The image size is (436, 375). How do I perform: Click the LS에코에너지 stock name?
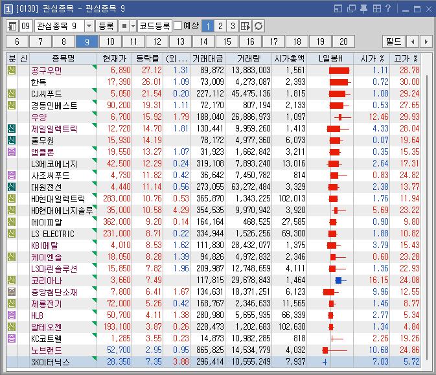click(x=54, y=164)
